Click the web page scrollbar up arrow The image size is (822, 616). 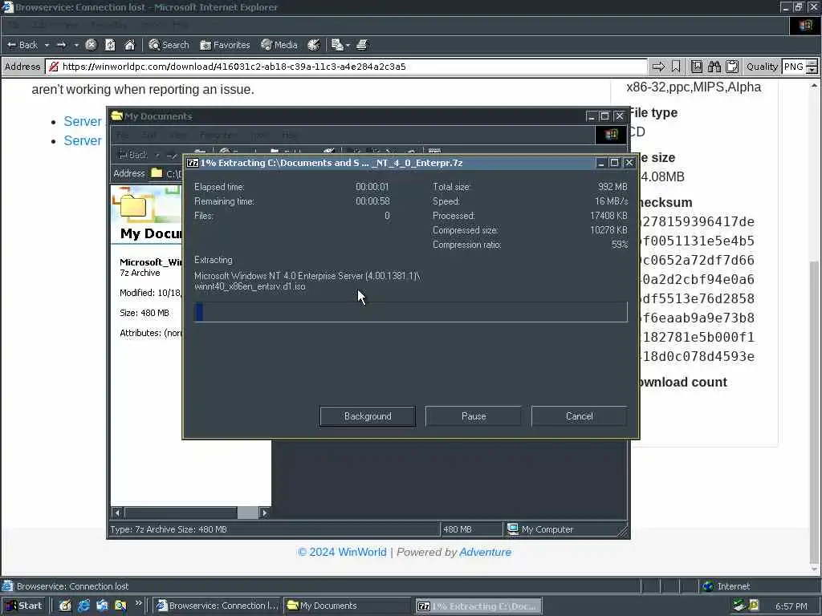[814, 85]
